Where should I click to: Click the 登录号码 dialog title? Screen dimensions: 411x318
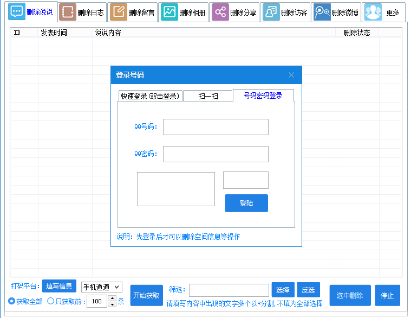(x=130, y=75)
